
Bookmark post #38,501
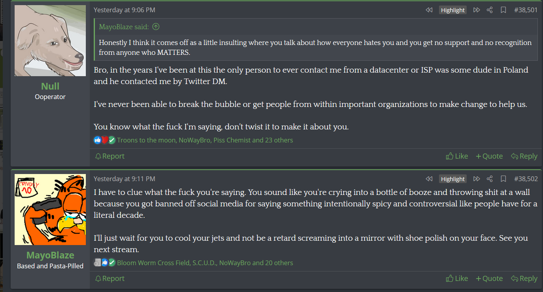click(x=503, y=10)
